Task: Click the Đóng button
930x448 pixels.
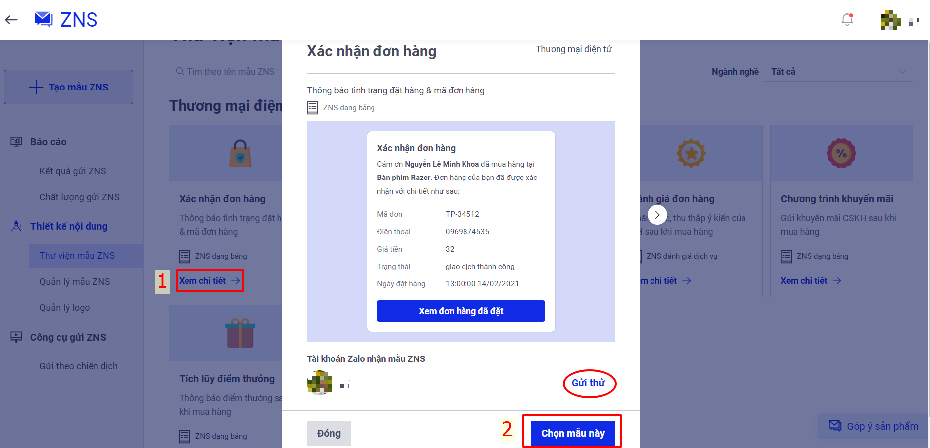Action: (x=329, y=433)
